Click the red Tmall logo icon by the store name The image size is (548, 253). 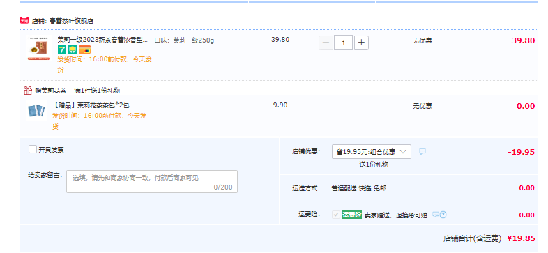pyautogui.click(x=24, y=20)
